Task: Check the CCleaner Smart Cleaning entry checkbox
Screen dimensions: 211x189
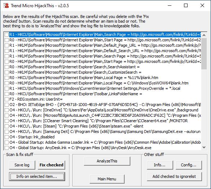Action: point(6,121)
